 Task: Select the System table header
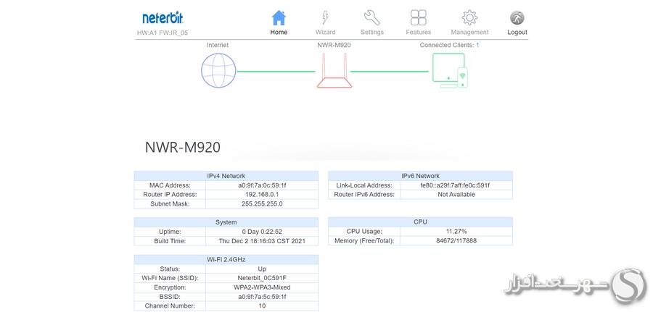(226, 222)
